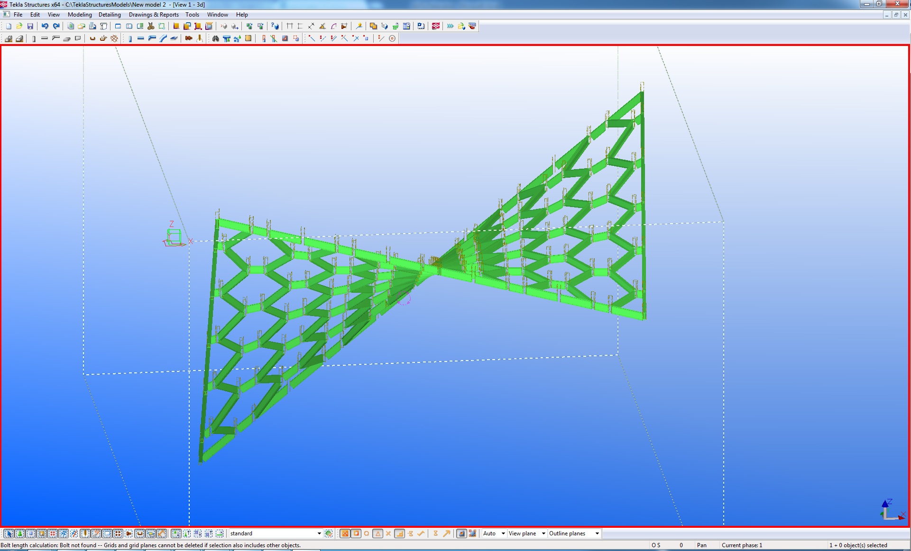
Task: Redo the last undone action
Action: tap(56, 26)
